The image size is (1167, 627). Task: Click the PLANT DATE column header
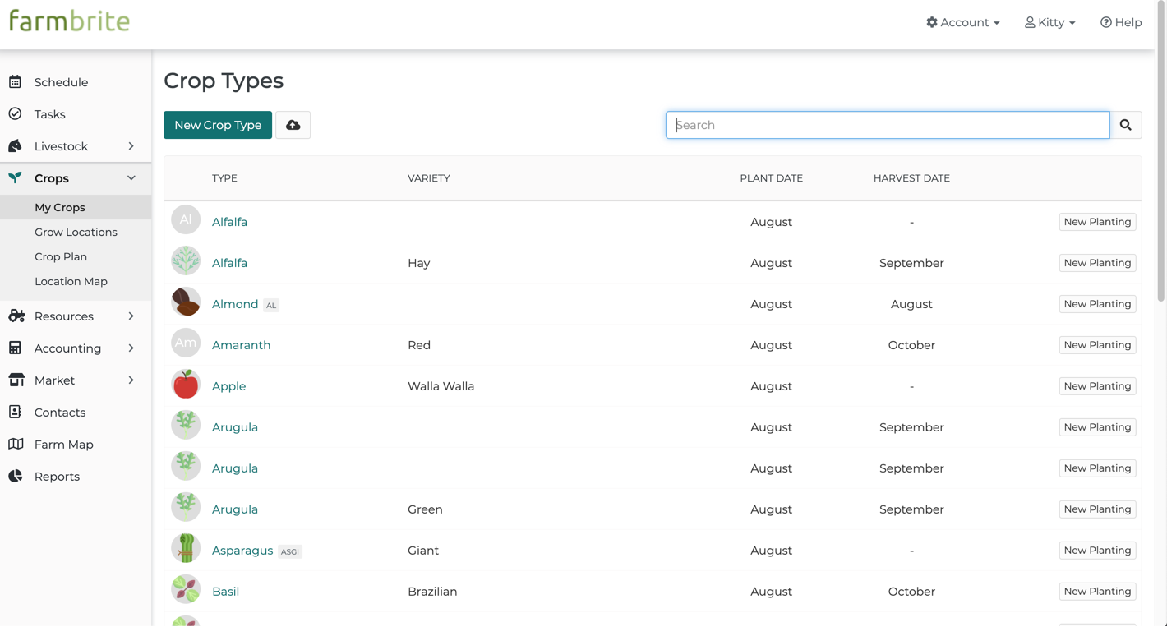coord(771,178)
